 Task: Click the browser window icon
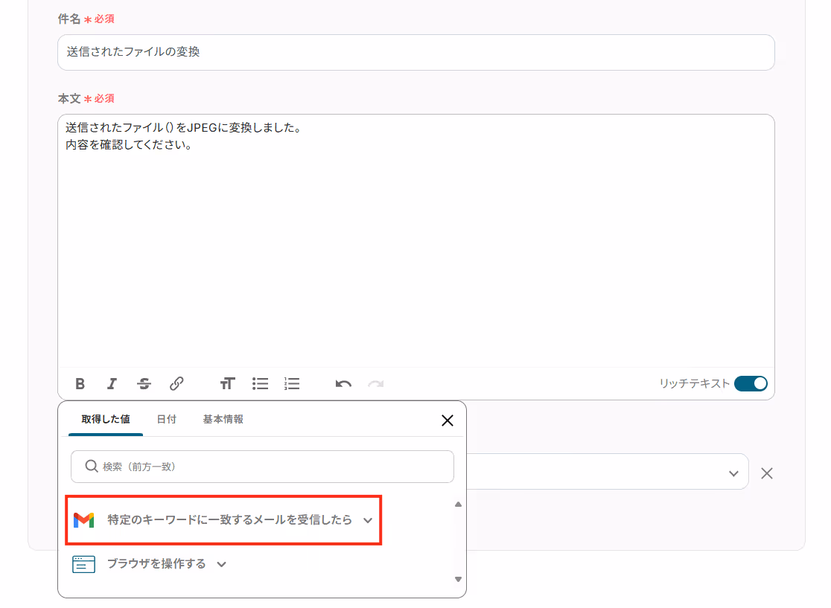click(x=83, y=564)
